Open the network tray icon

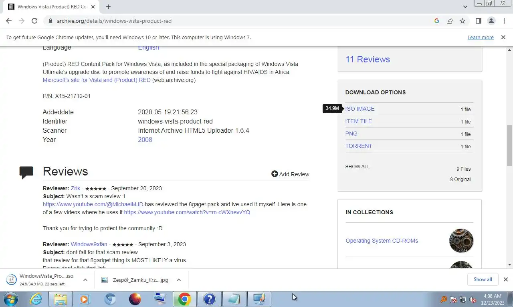(x=463, y=299)
